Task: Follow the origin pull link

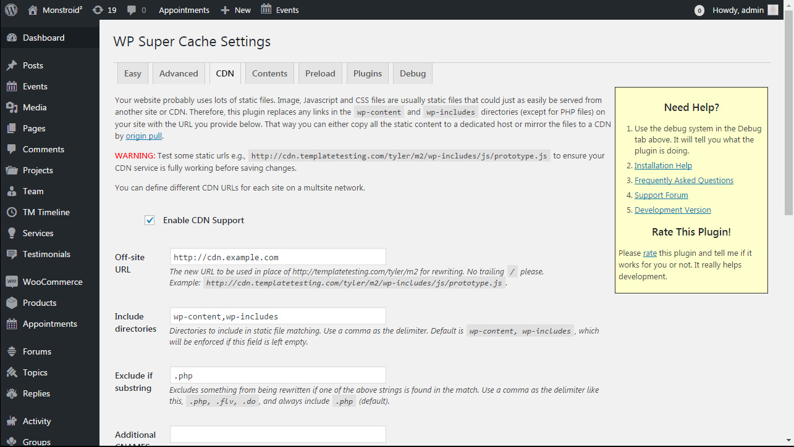Action: pos(143,136)
